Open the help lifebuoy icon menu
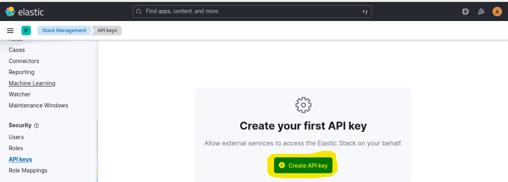 point(465,11)
